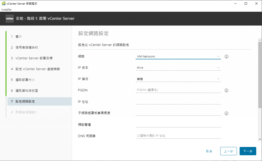Image resolution: width=262 pixels, height=161 pixels.
Task: Click the scrollbar up arrow
Action: [x=260, y=40]
